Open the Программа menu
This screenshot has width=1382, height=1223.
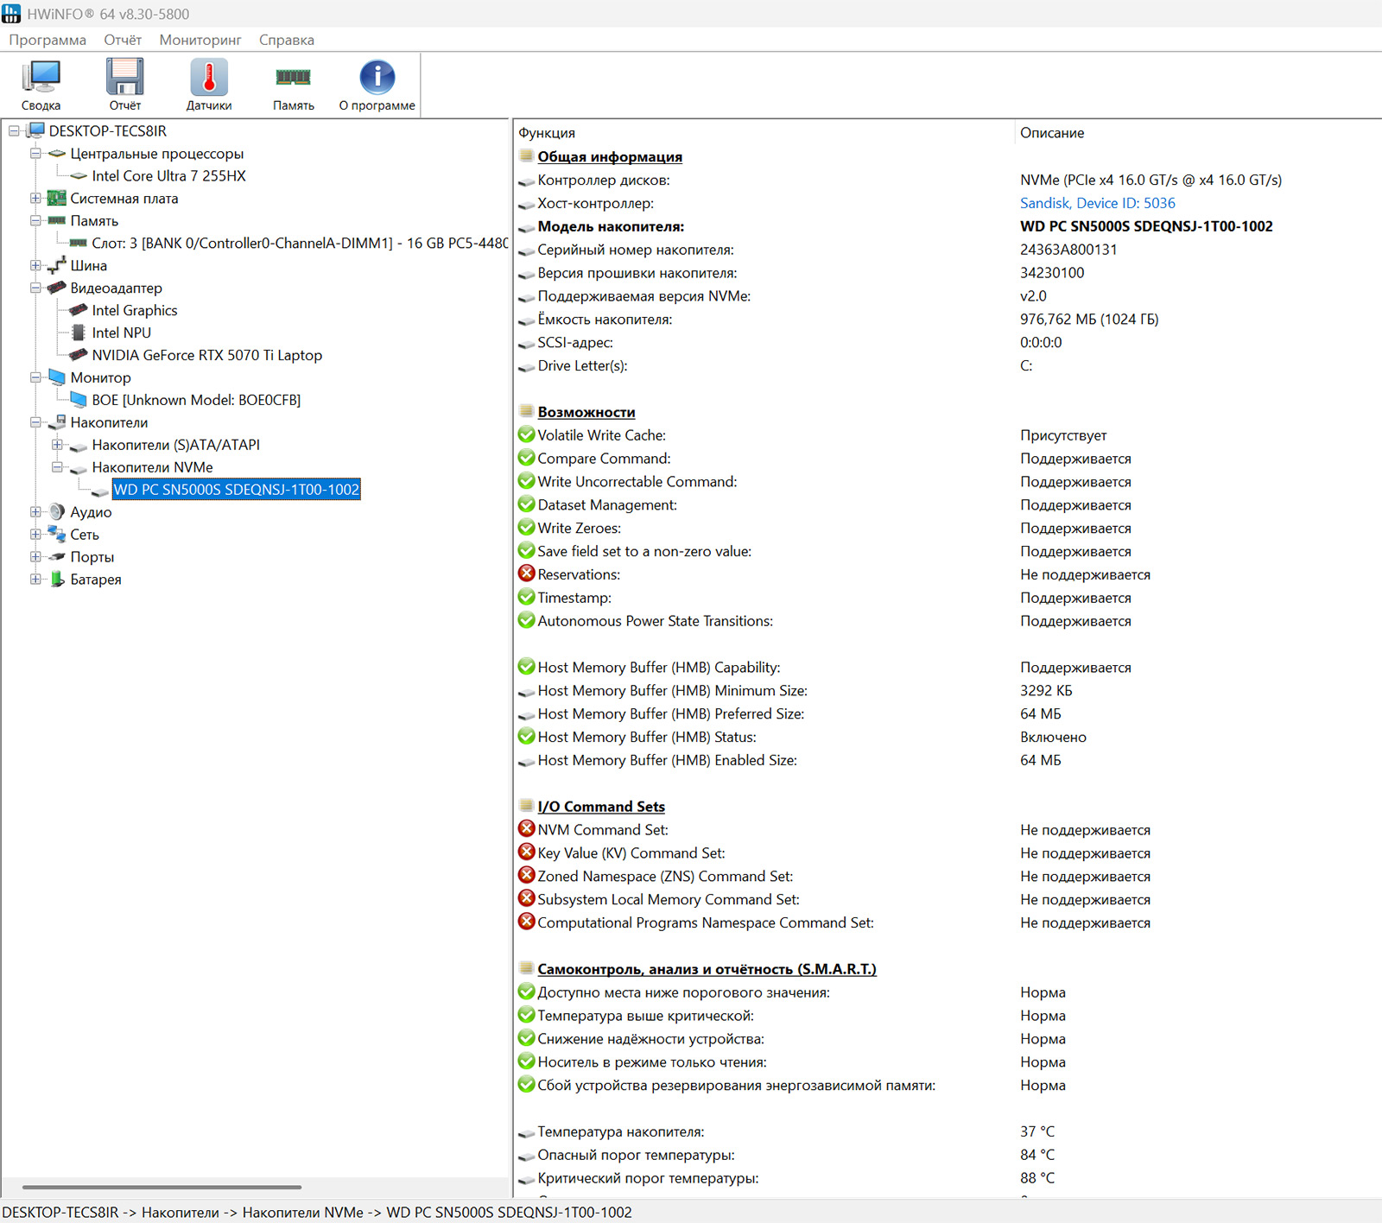tap(48, 40)
